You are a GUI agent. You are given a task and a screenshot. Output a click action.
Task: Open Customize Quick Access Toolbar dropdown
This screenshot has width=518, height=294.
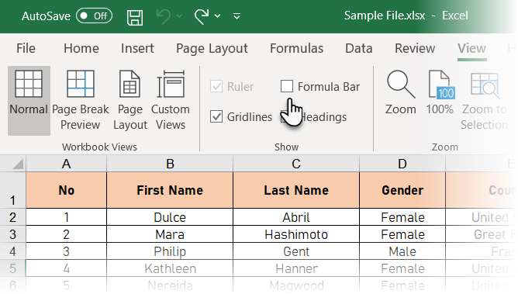click(237, 16)
